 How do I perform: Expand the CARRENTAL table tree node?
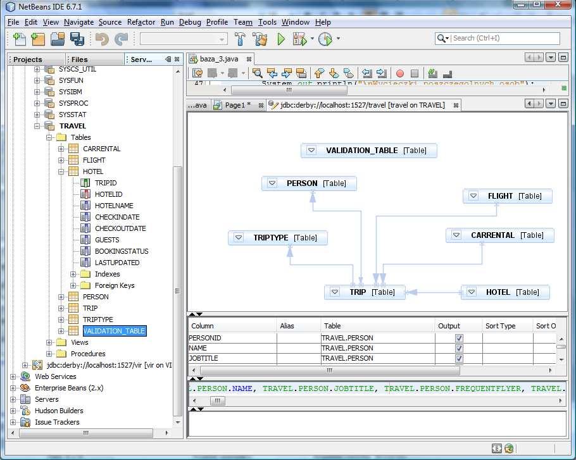[61, 149]
